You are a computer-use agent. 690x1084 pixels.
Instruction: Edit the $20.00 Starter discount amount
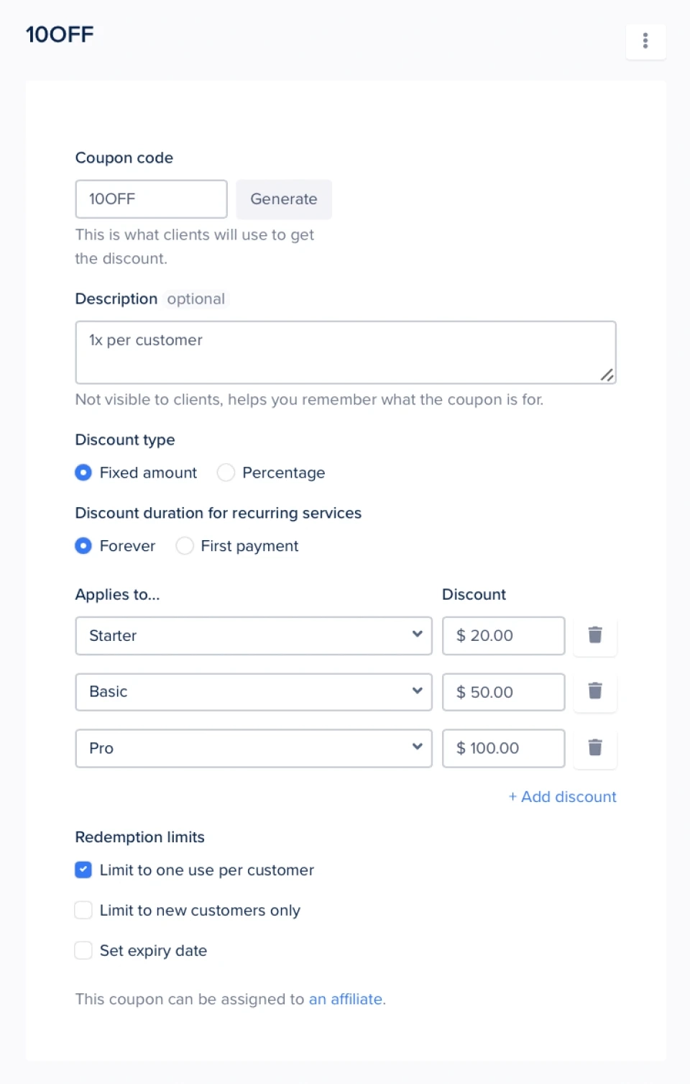tap(503, 635)
